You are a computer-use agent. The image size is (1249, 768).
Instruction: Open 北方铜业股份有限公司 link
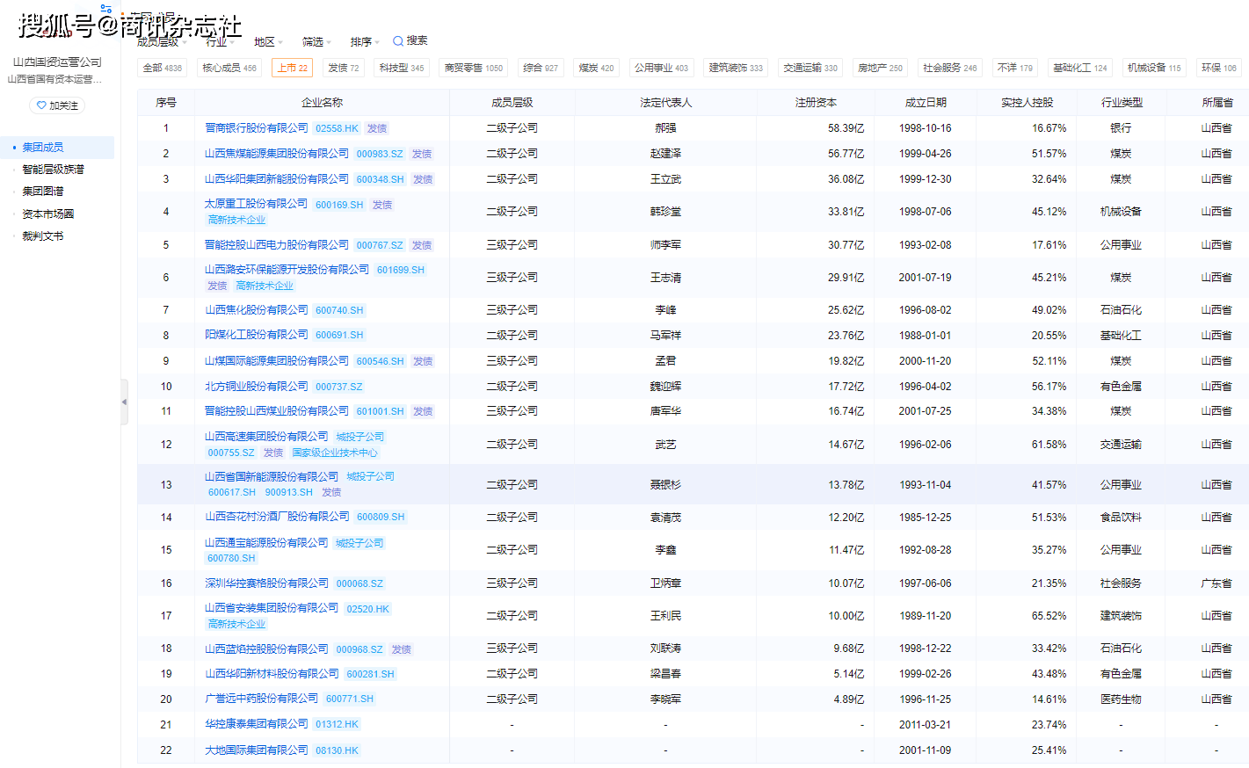click(x=257, y=387)
